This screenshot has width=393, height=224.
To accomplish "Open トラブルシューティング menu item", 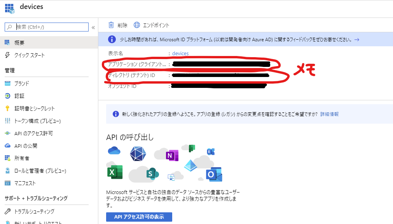I will coord(34,212).
